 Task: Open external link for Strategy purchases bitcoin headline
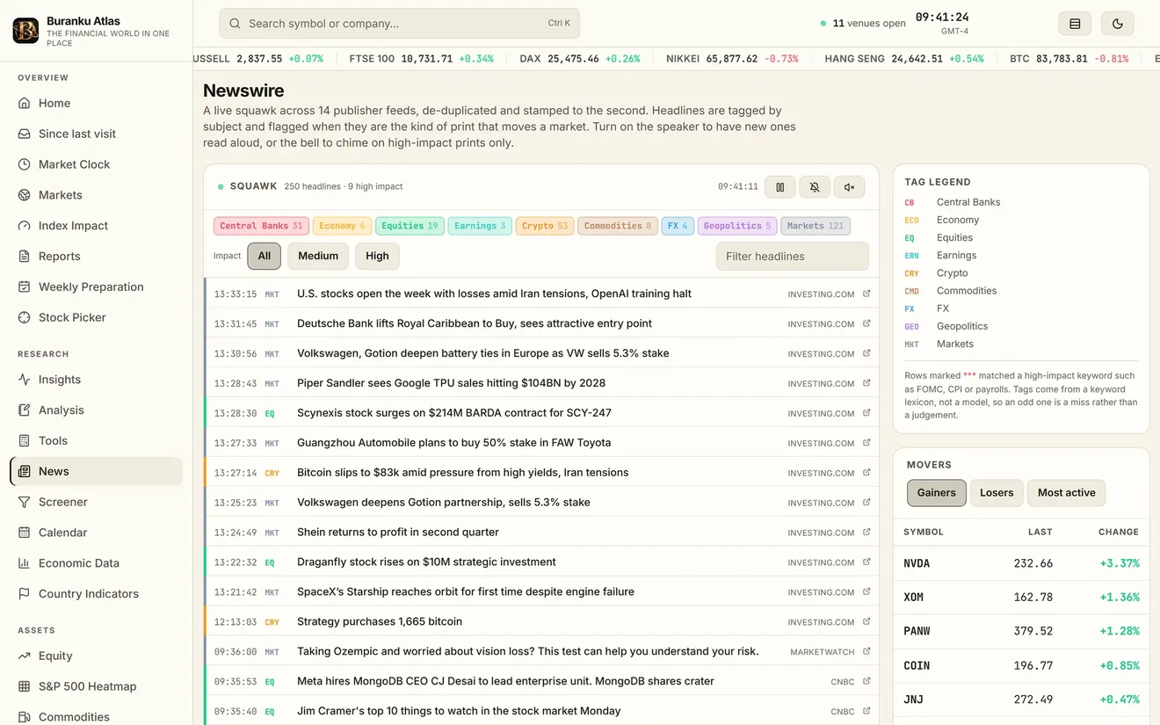pyautogui.click(x=866, y=622)
